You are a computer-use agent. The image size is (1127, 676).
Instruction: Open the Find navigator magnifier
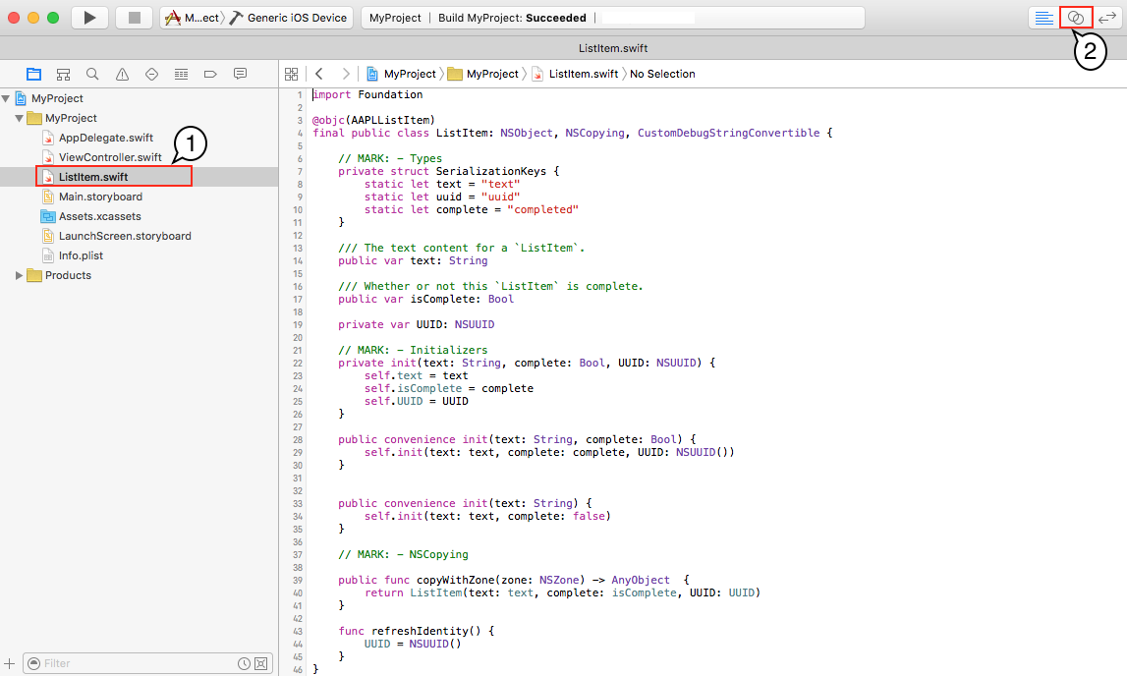tap(92, 74)
